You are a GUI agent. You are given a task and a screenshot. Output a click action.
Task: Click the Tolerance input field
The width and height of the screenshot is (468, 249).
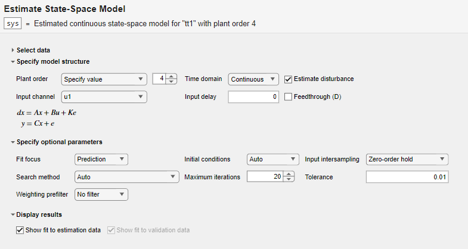pyautogui.click(x=407, y=177)
